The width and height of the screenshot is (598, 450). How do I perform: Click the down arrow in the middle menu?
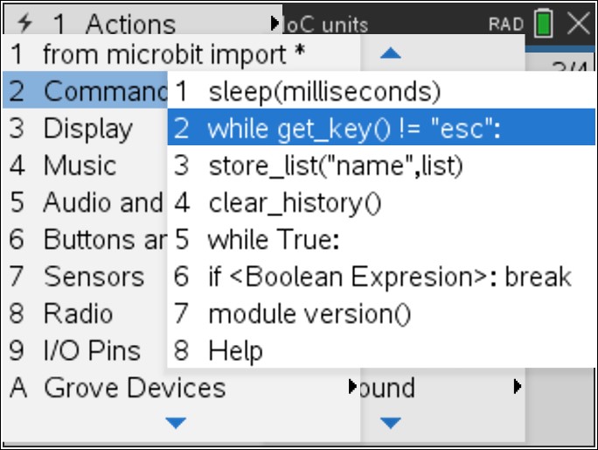(391, 423)
